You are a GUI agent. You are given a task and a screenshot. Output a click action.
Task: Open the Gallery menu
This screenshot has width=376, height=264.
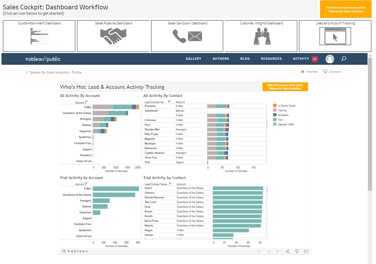pyautogui.click(x=194, y=59)
